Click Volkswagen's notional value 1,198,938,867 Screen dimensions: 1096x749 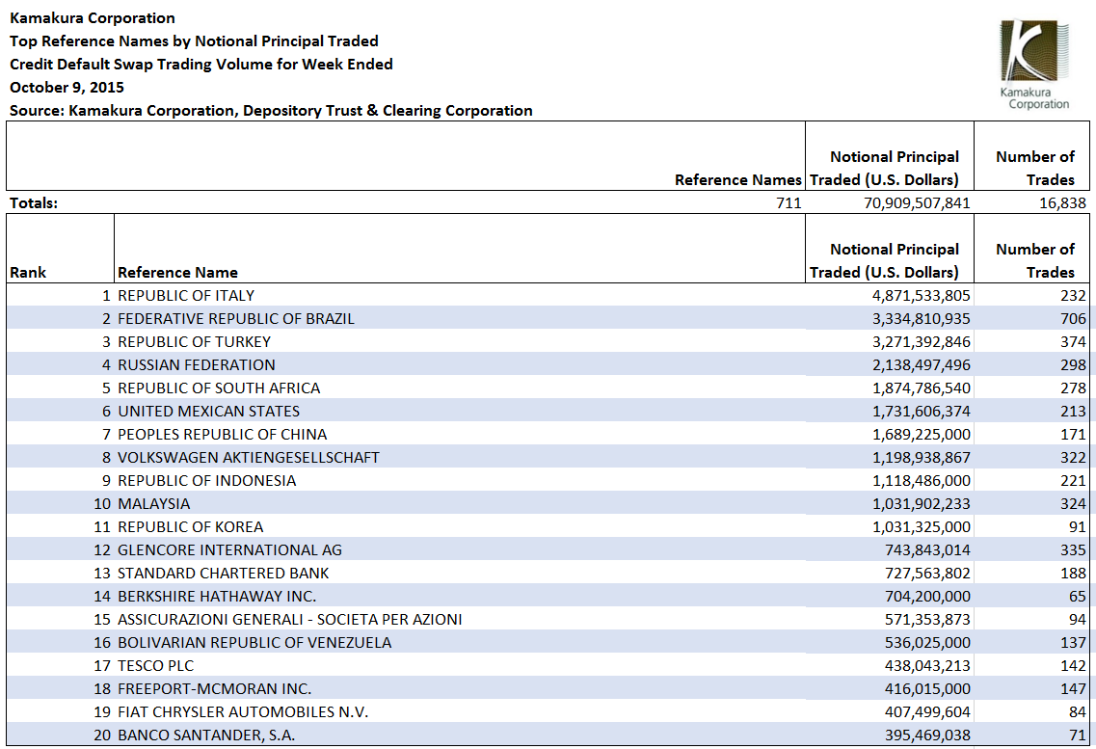point(922,457)
